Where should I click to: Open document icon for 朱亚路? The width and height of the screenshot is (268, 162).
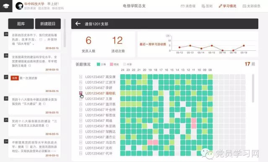81,126
